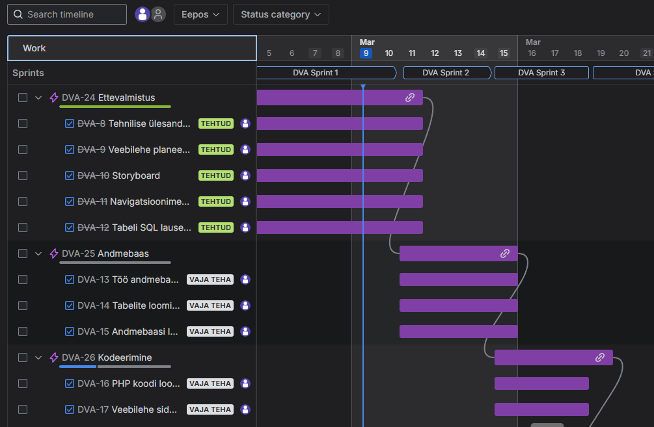This screenshot has height=427, width=654.
Task: Click assignee avatar on DVA-10 Storyboard row
Action: click(x=245, y=175)
